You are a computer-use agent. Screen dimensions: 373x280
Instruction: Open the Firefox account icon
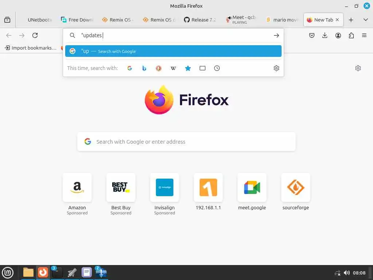pos(338,35)
